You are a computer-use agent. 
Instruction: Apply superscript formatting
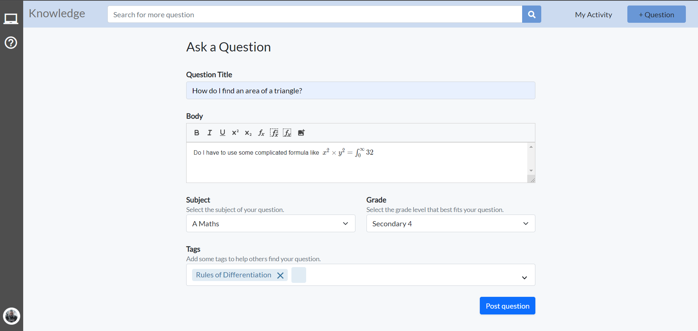point(235,133)
